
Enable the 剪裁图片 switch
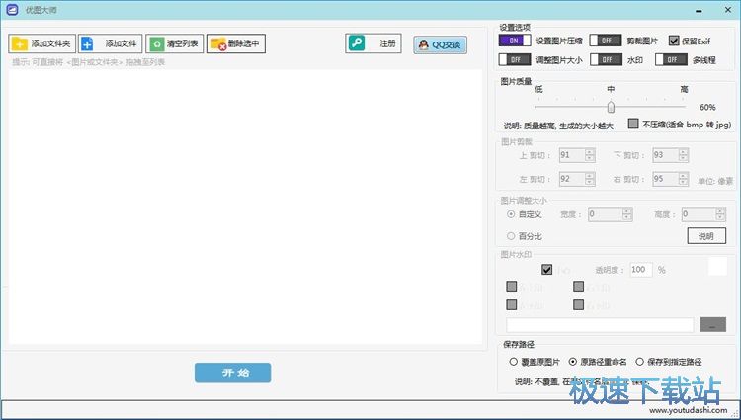click(606, 41)
